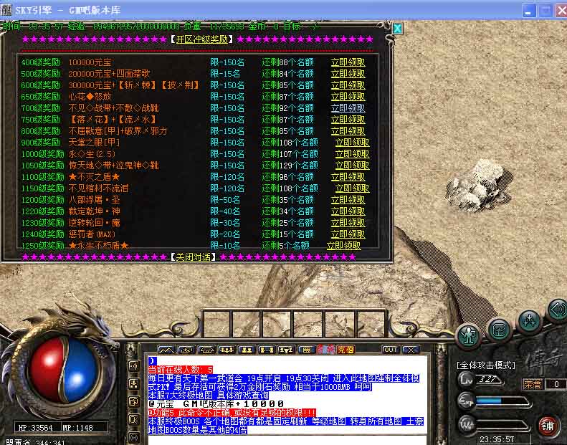Click 立即领取 for 800级奖励
The width and height of the screenshot is (567, 445).
pyautogui.click(x=348, y=131)
